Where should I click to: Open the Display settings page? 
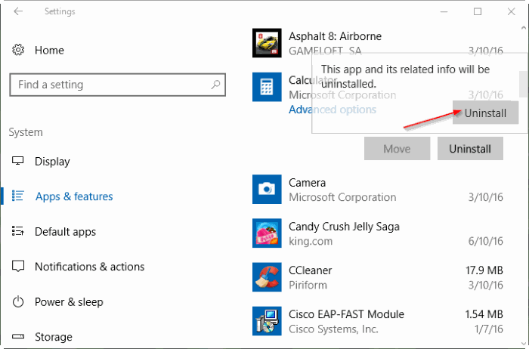coord(52,162)
